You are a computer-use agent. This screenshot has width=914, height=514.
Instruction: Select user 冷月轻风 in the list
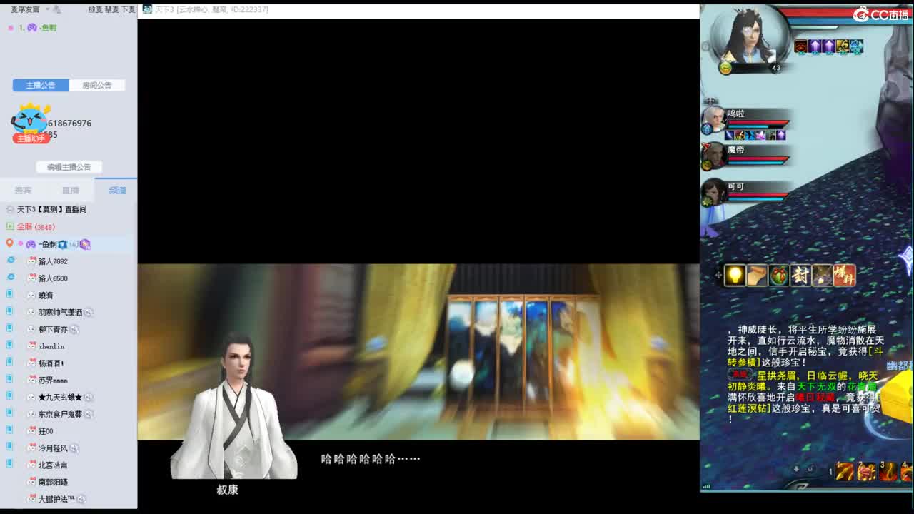[53, 448]
